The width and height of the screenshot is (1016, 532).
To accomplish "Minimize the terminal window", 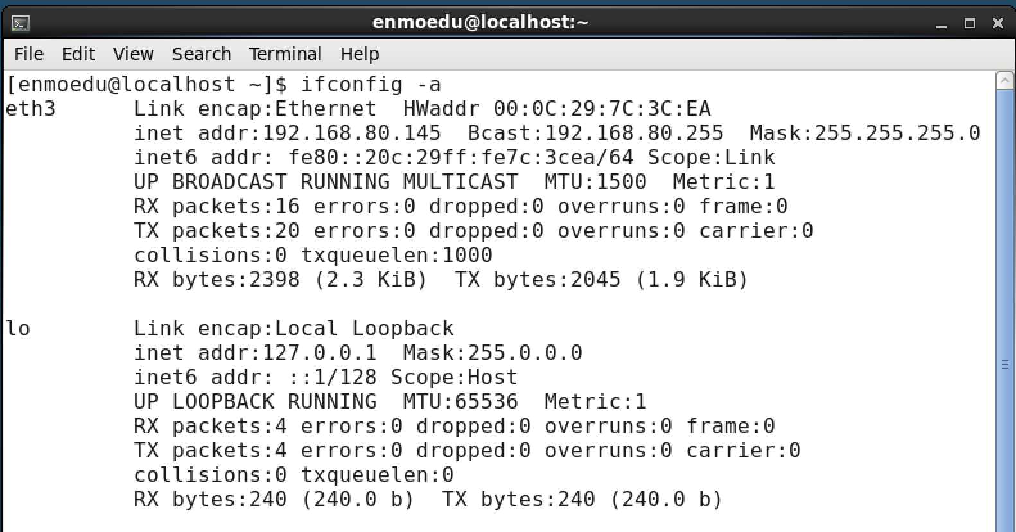I will [942, 24].
